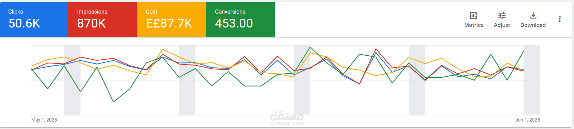Click the mostaql.com watermark text
This screenshot has width=574, height=129.
(287, 124)
